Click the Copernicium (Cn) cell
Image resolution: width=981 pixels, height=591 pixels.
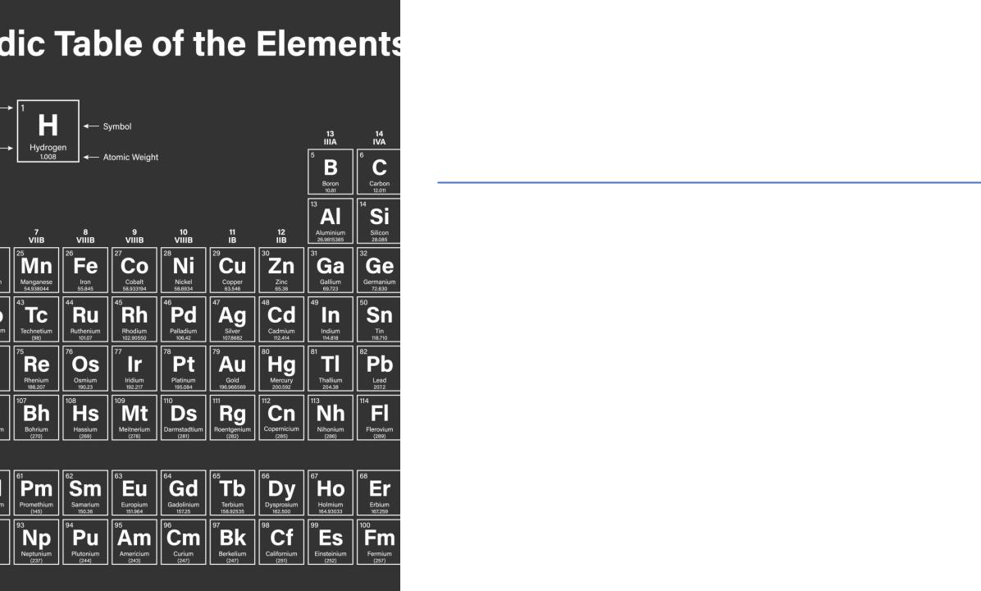click(281, 418)
